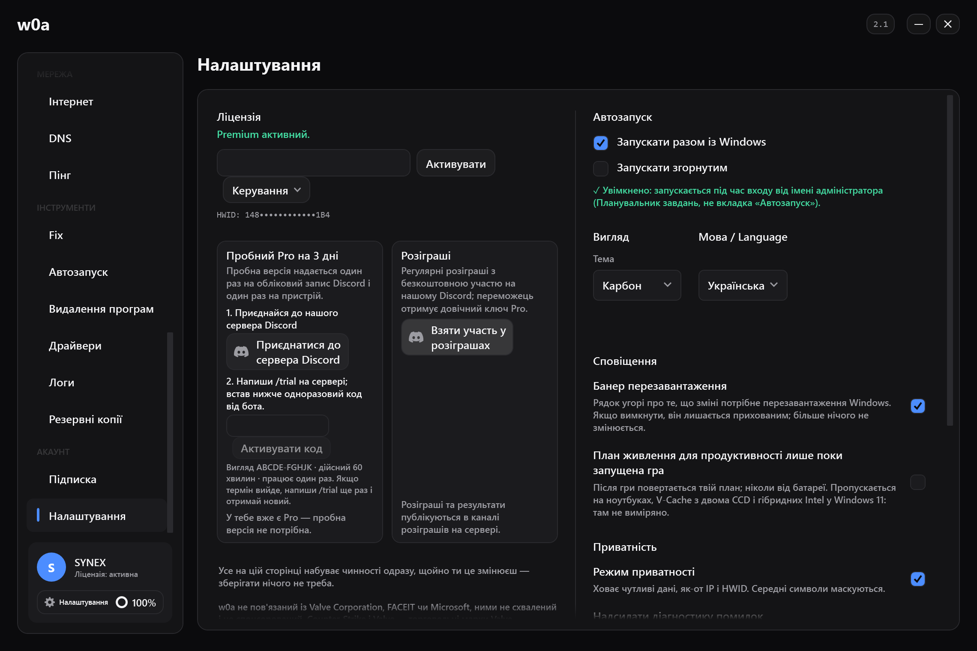This screenshot has width=977, height=651.
Task: Open the "Карбон" theme dropdown
Action: 637,285
